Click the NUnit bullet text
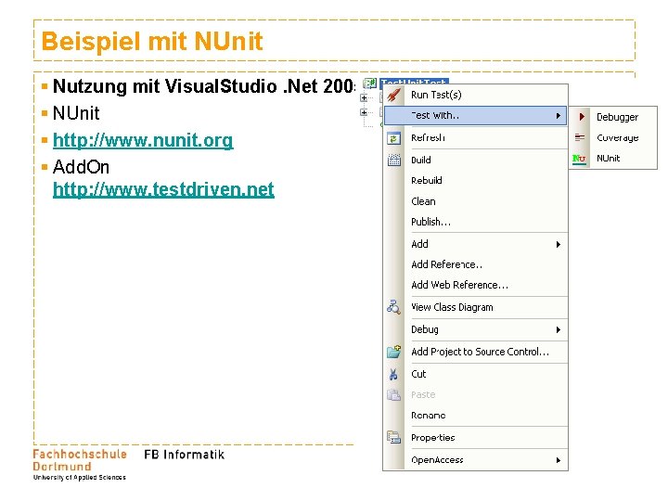This screenshot has height=501, width=668. [76, 113]
